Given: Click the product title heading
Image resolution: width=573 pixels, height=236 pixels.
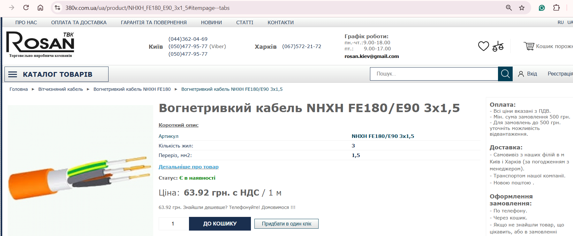Looking at the screenshot, I should tap(309, 108).
